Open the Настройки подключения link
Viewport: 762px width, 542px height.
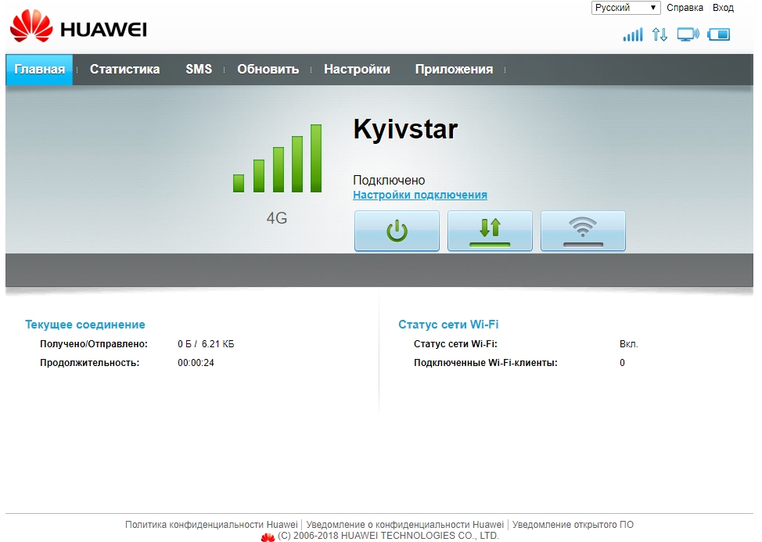420,196
